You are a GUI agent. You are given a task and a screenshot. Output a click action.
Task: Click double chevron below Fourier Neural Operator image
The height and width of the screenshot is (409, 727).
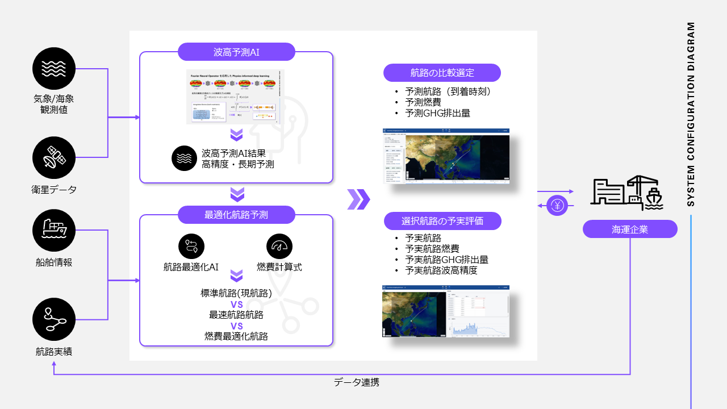[236, 135]
